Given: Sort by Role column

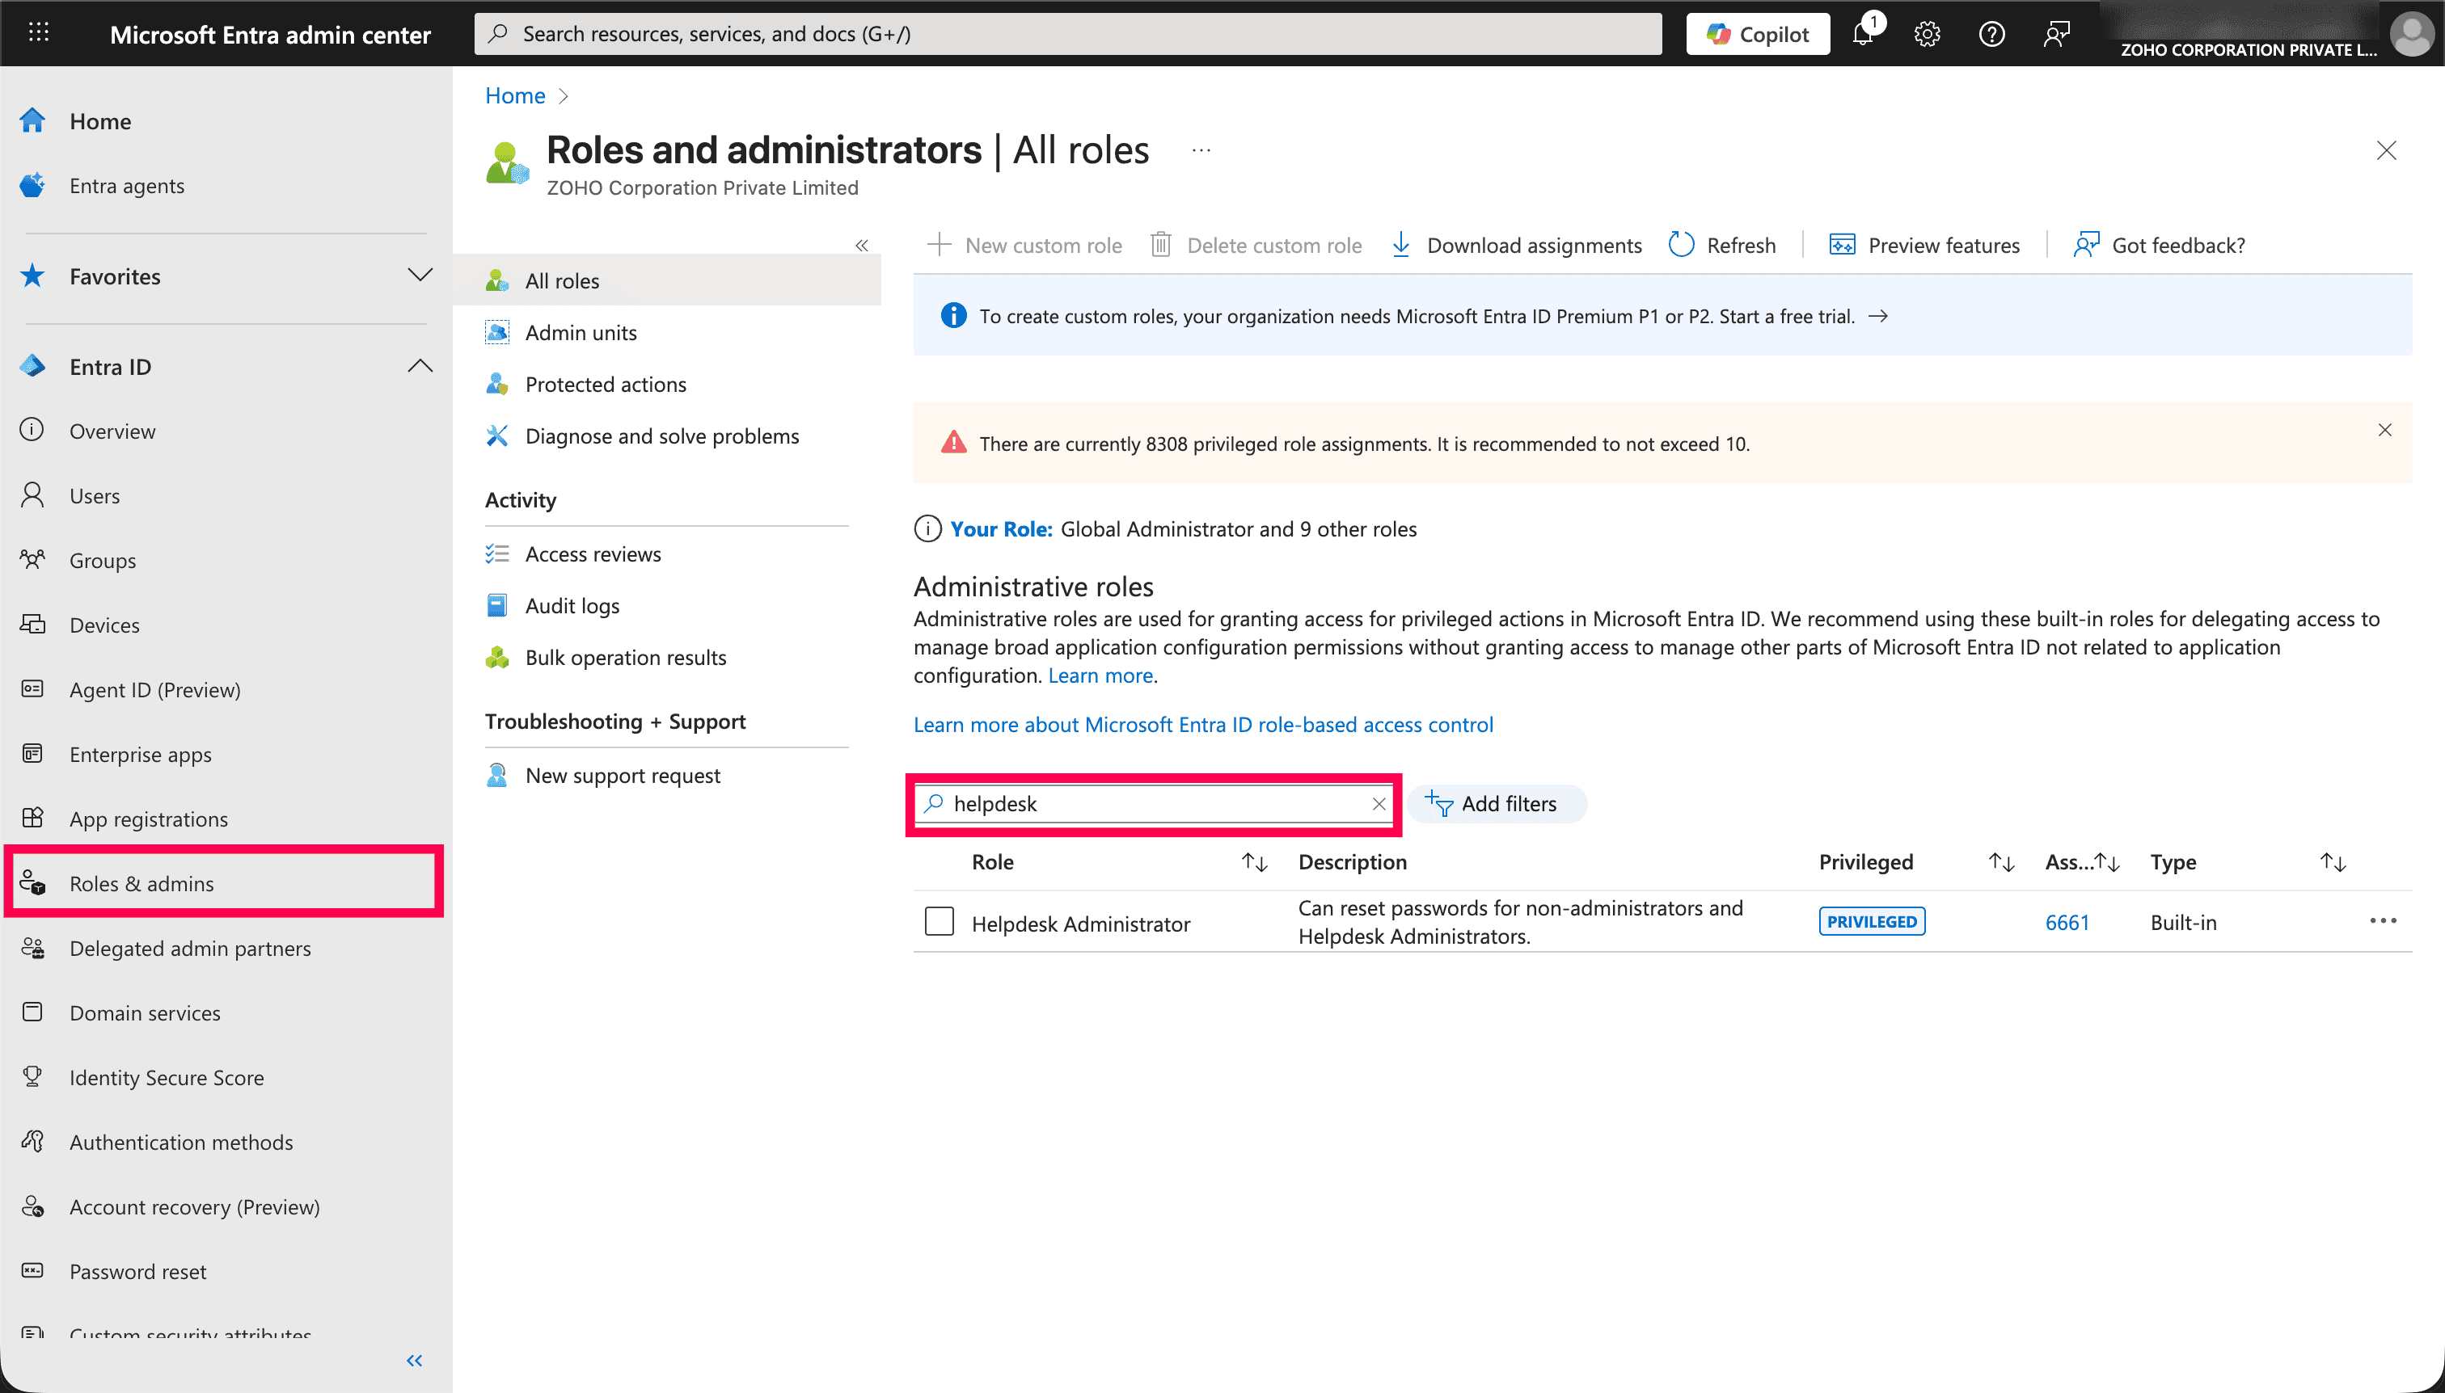Looking at the screenshot, I should [x=1254, y=862].
